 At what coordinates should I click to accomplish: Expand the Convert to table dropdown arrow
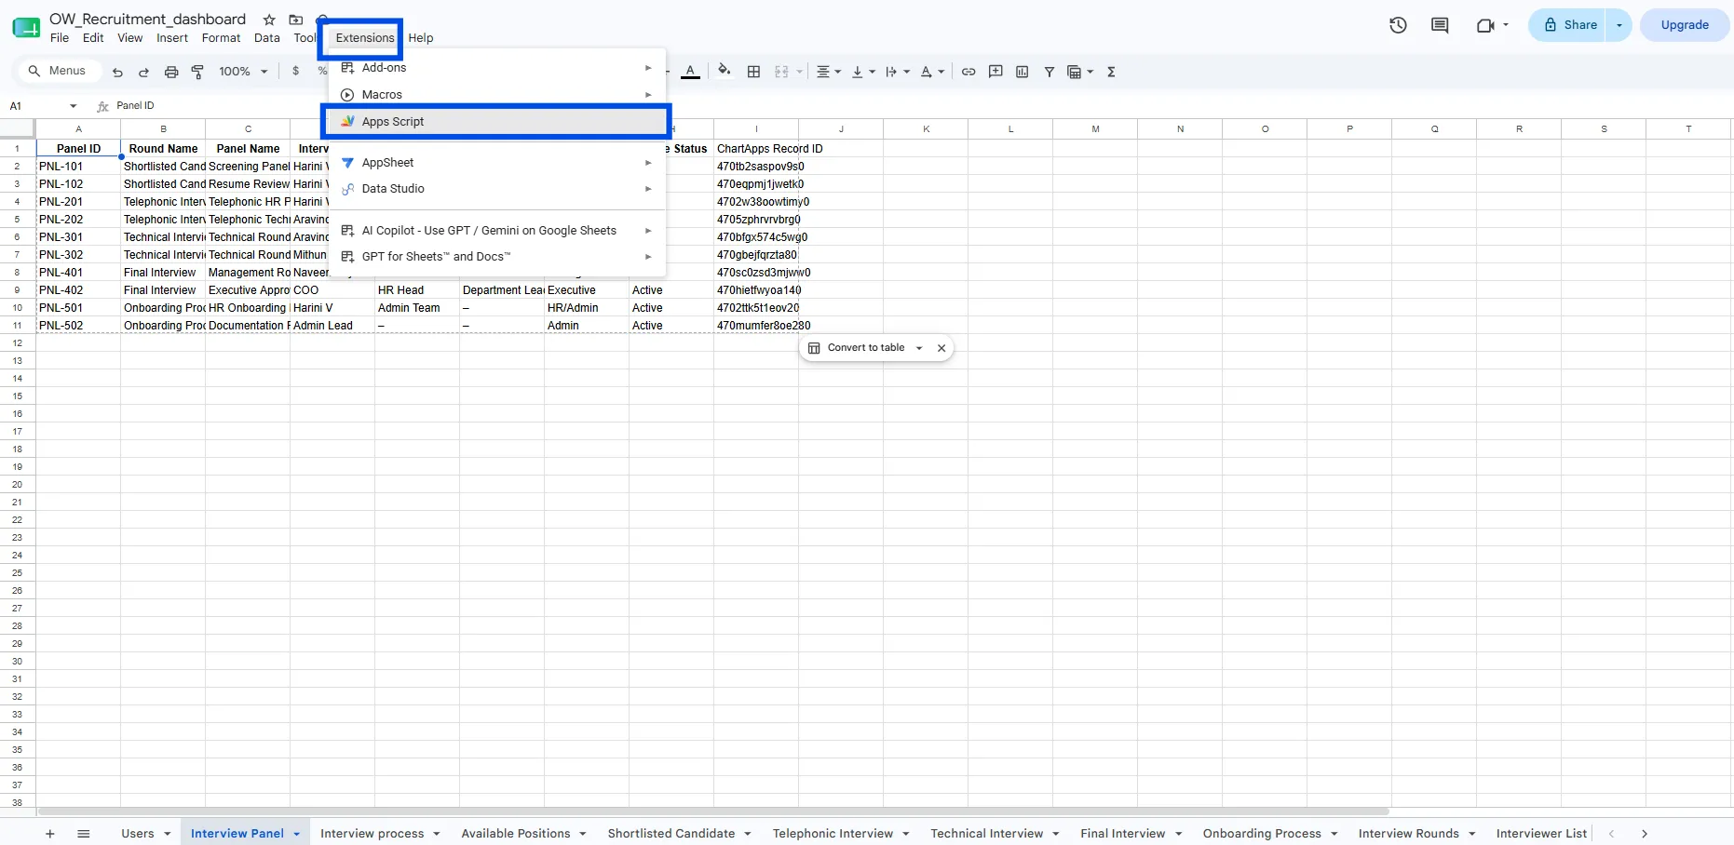pos(919,348)
